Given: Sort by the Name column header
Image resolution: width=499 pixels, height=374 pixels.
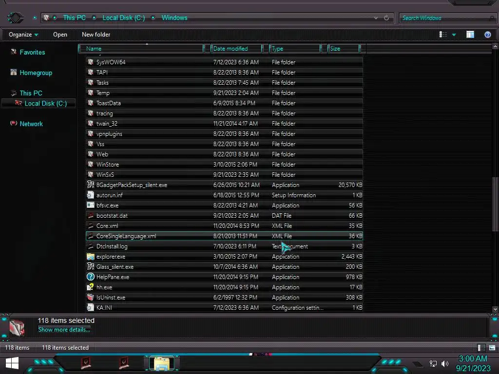Looking at the screenshot, I should click(142, 49).
